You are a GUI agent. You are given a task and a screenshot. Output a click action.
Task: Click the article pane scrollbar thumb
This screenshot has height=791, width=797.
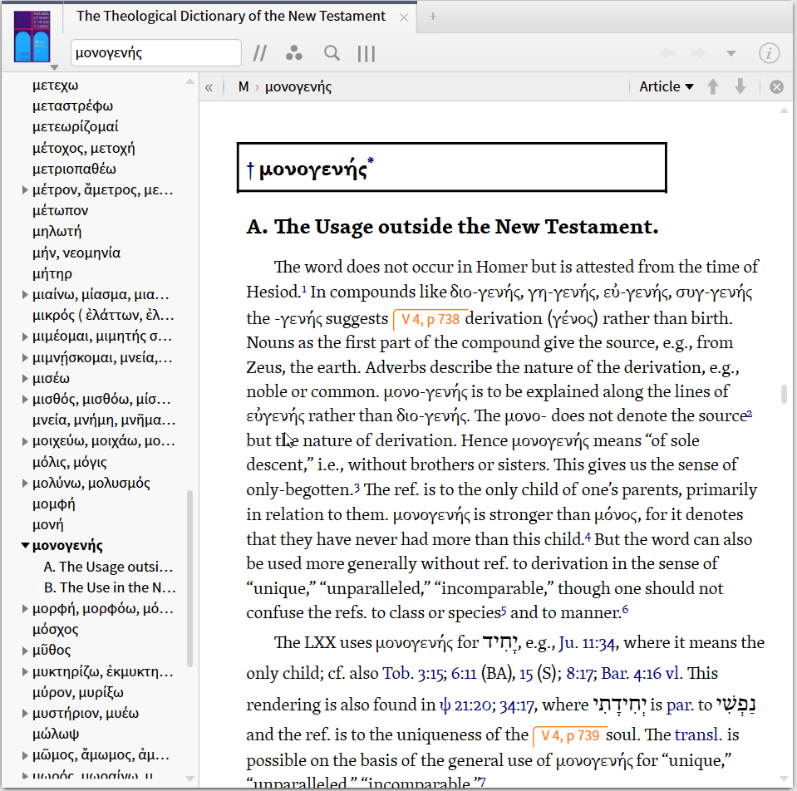[784, 394]
